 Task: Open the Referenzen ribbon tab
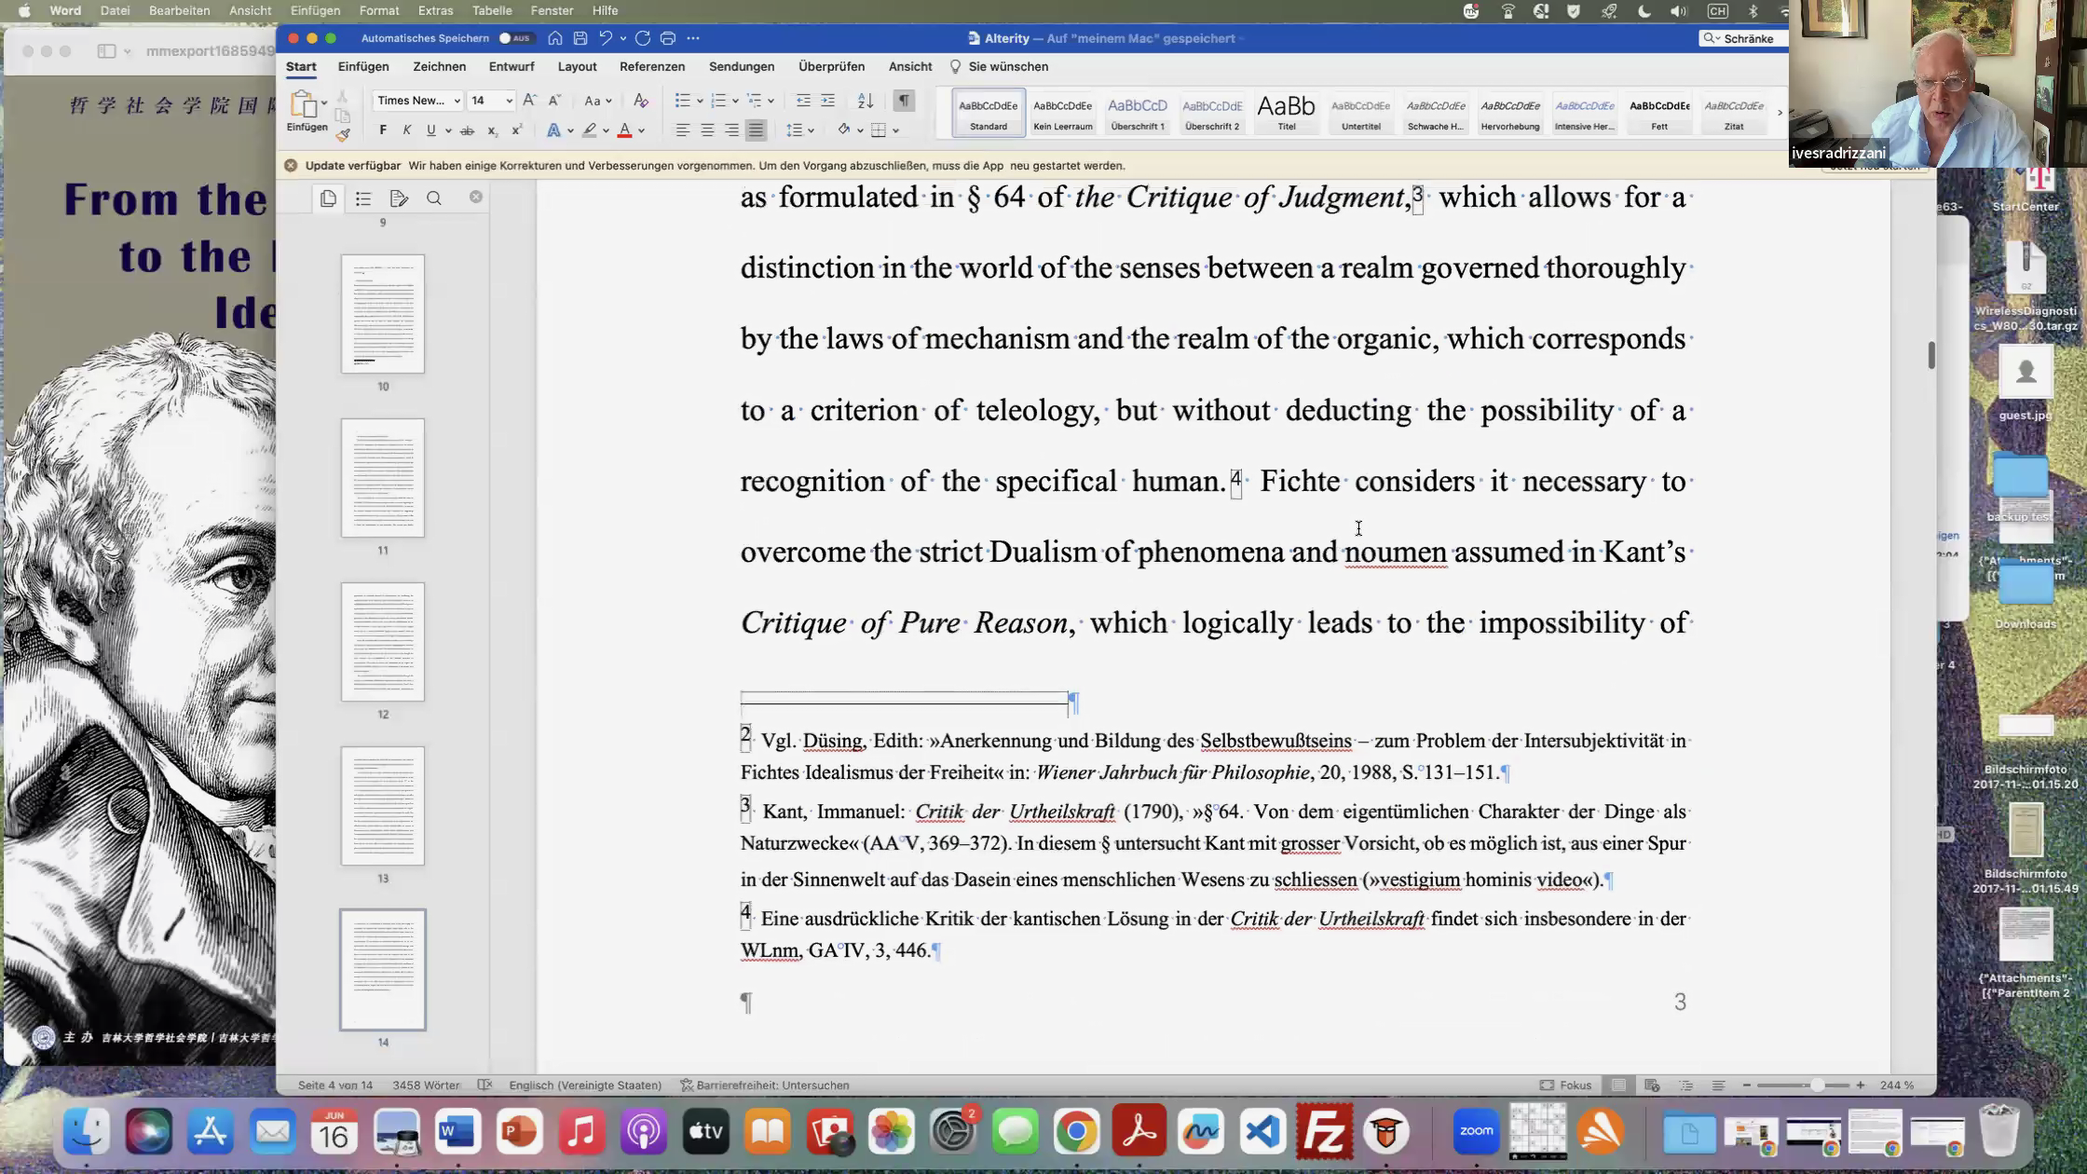[651, 66]
